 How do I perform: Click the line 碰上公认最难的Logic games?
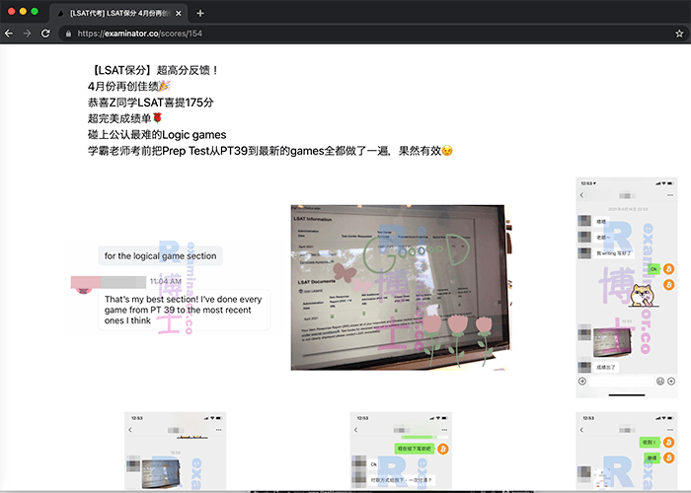tap(157, 135)
